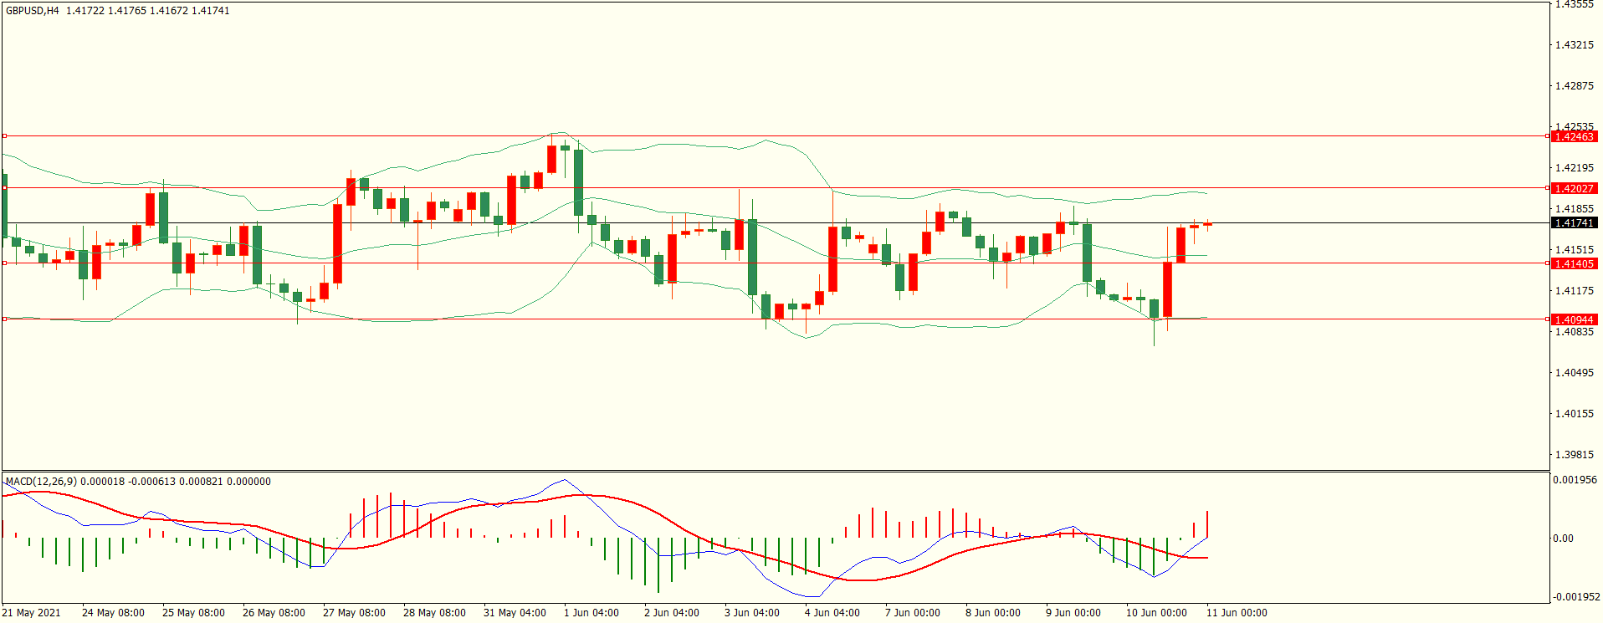Click the 24 May 08:00 time label
The image size is (1603, 623).
coord(113,613)
